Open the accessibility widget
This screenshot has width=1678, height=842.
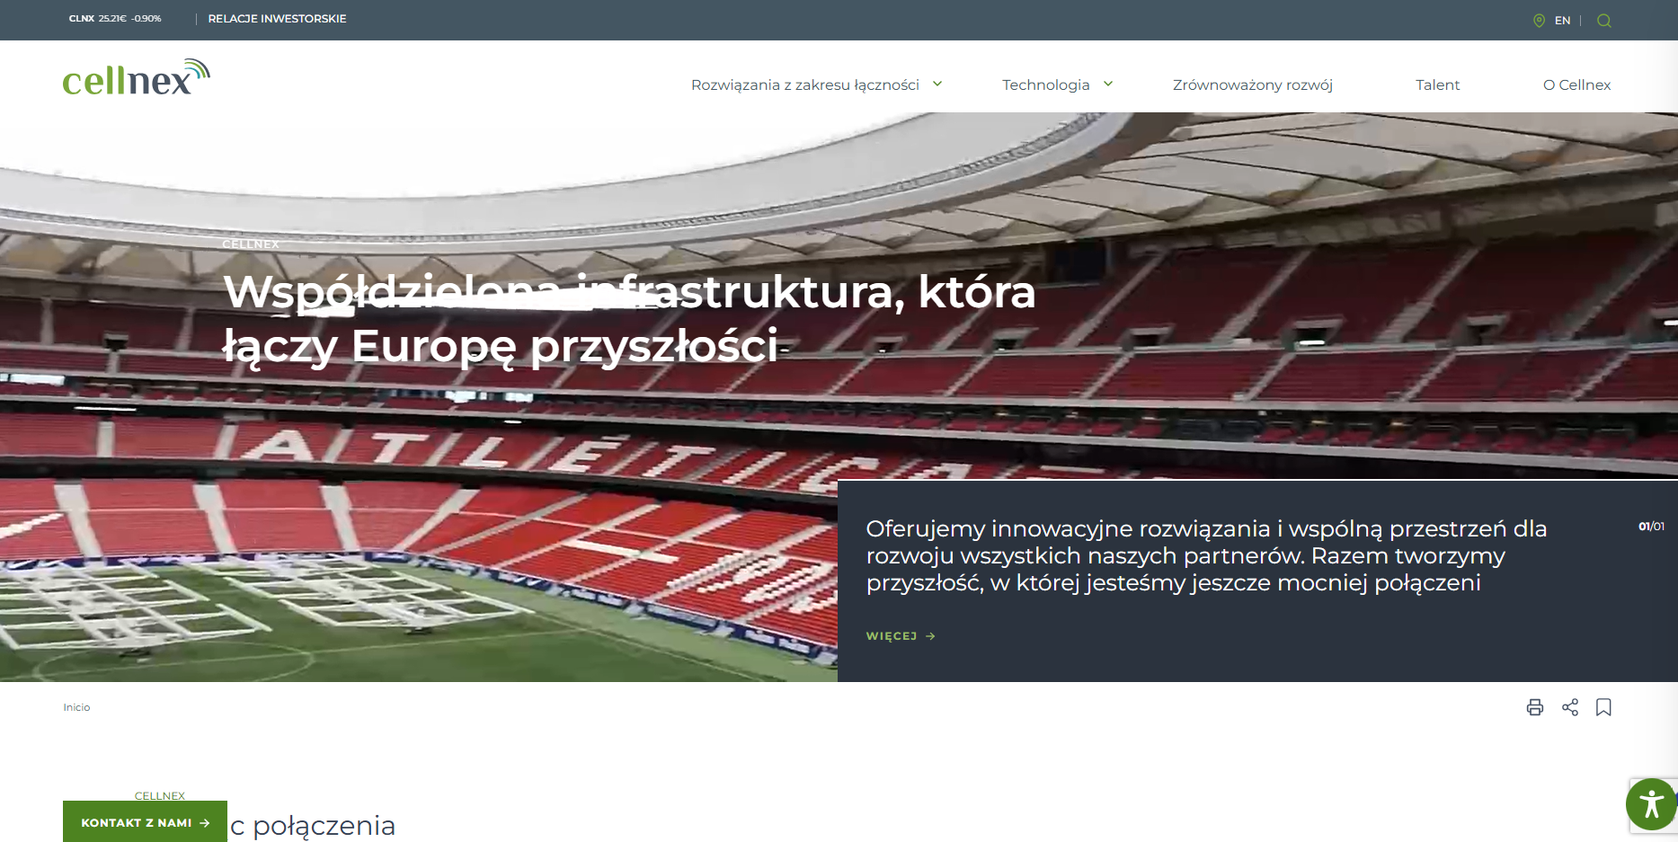coord(1651,804)
